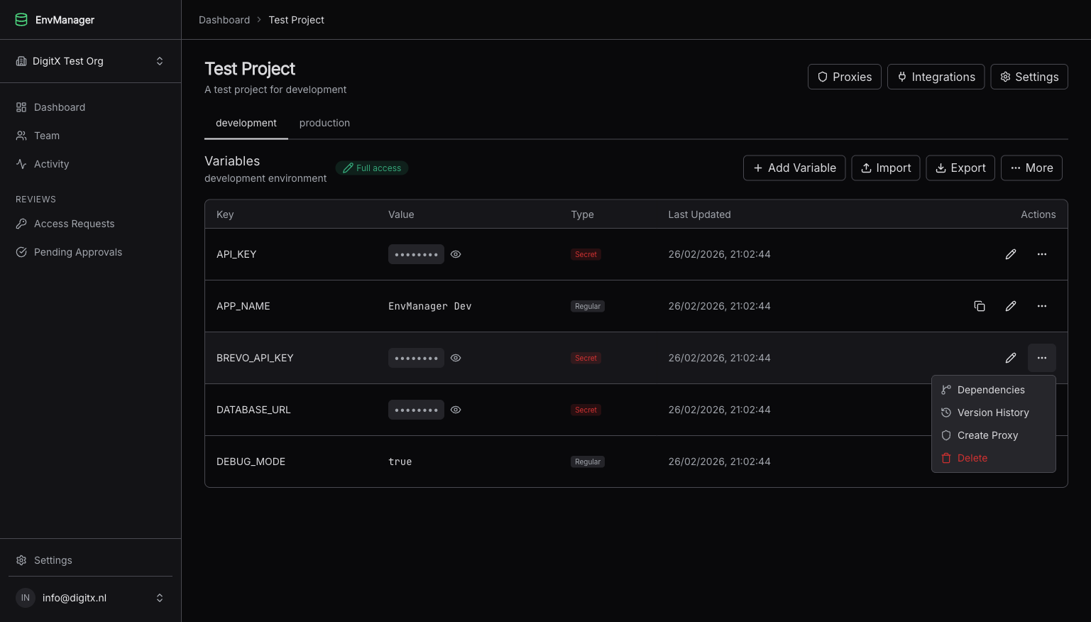Choose Create Proxy from the menu
Screen dimensions: 1091x622
click(994, 435)
